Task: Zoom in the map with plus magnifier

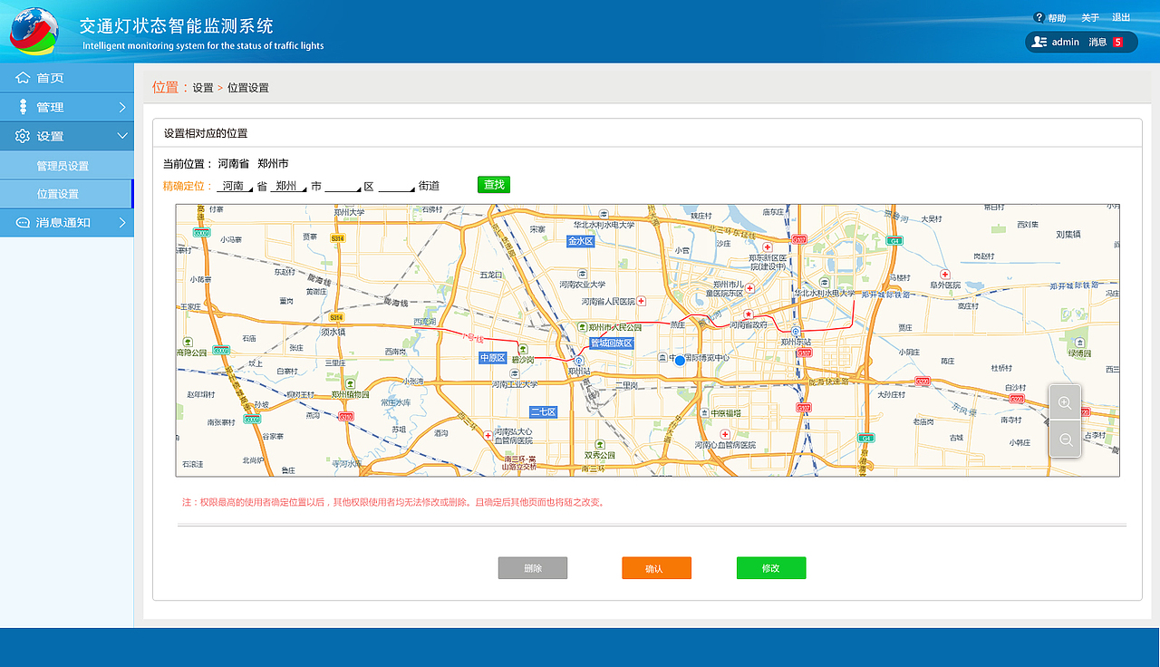Action: [1066, 403]
